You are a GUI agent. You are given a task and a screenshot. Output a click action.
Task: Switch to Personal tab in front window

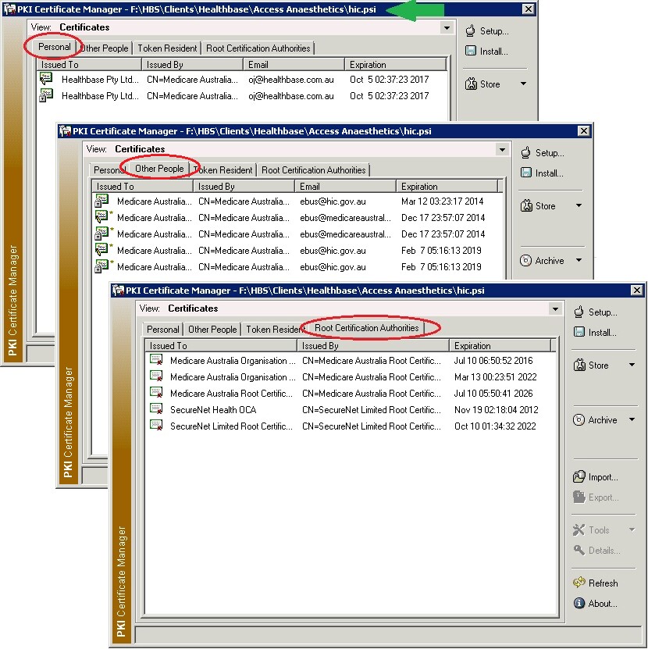coord(162,329)
